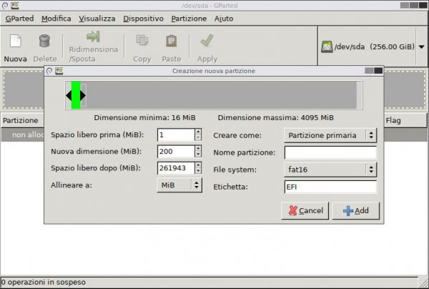Click the Nome partizione text field
The width and height of the screenshot is (429, 289).
pos(330,152)
